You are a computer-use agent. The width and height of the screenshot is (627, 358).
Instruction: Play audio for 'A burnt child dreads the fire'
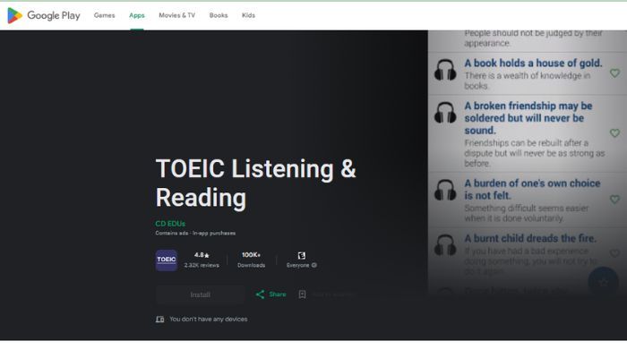[x=445, y=244]
